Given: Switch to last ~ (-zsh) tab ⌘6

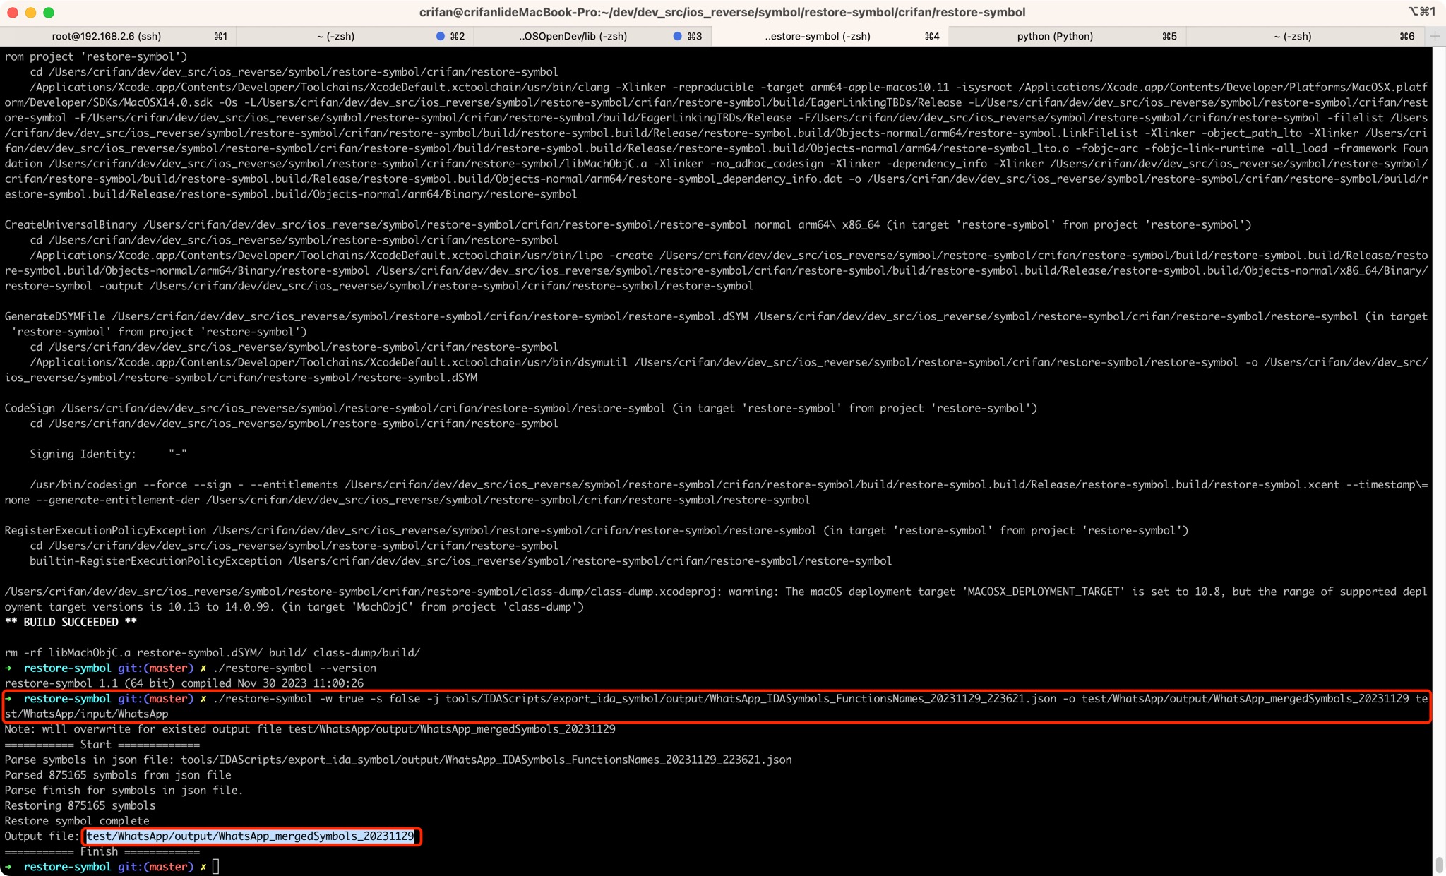Looking at the screenshot, I should point(1292,36).
